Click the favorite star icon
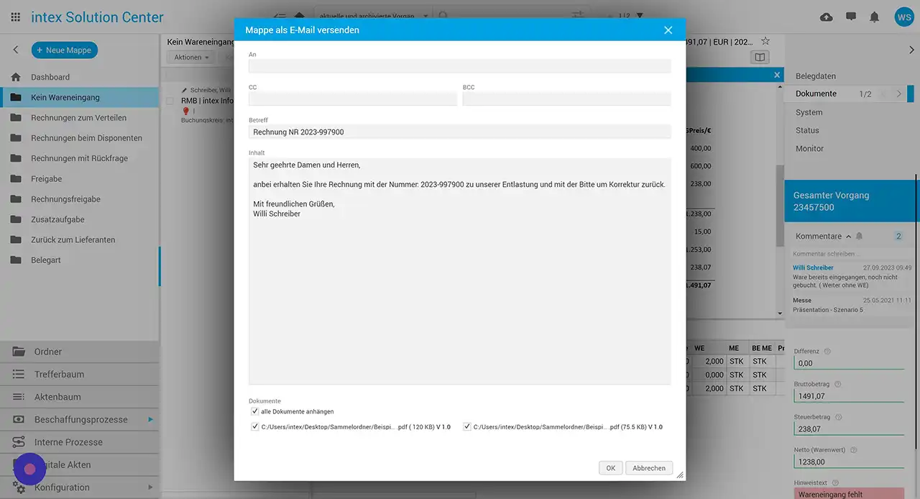The image size is (920, 499). 765,42
